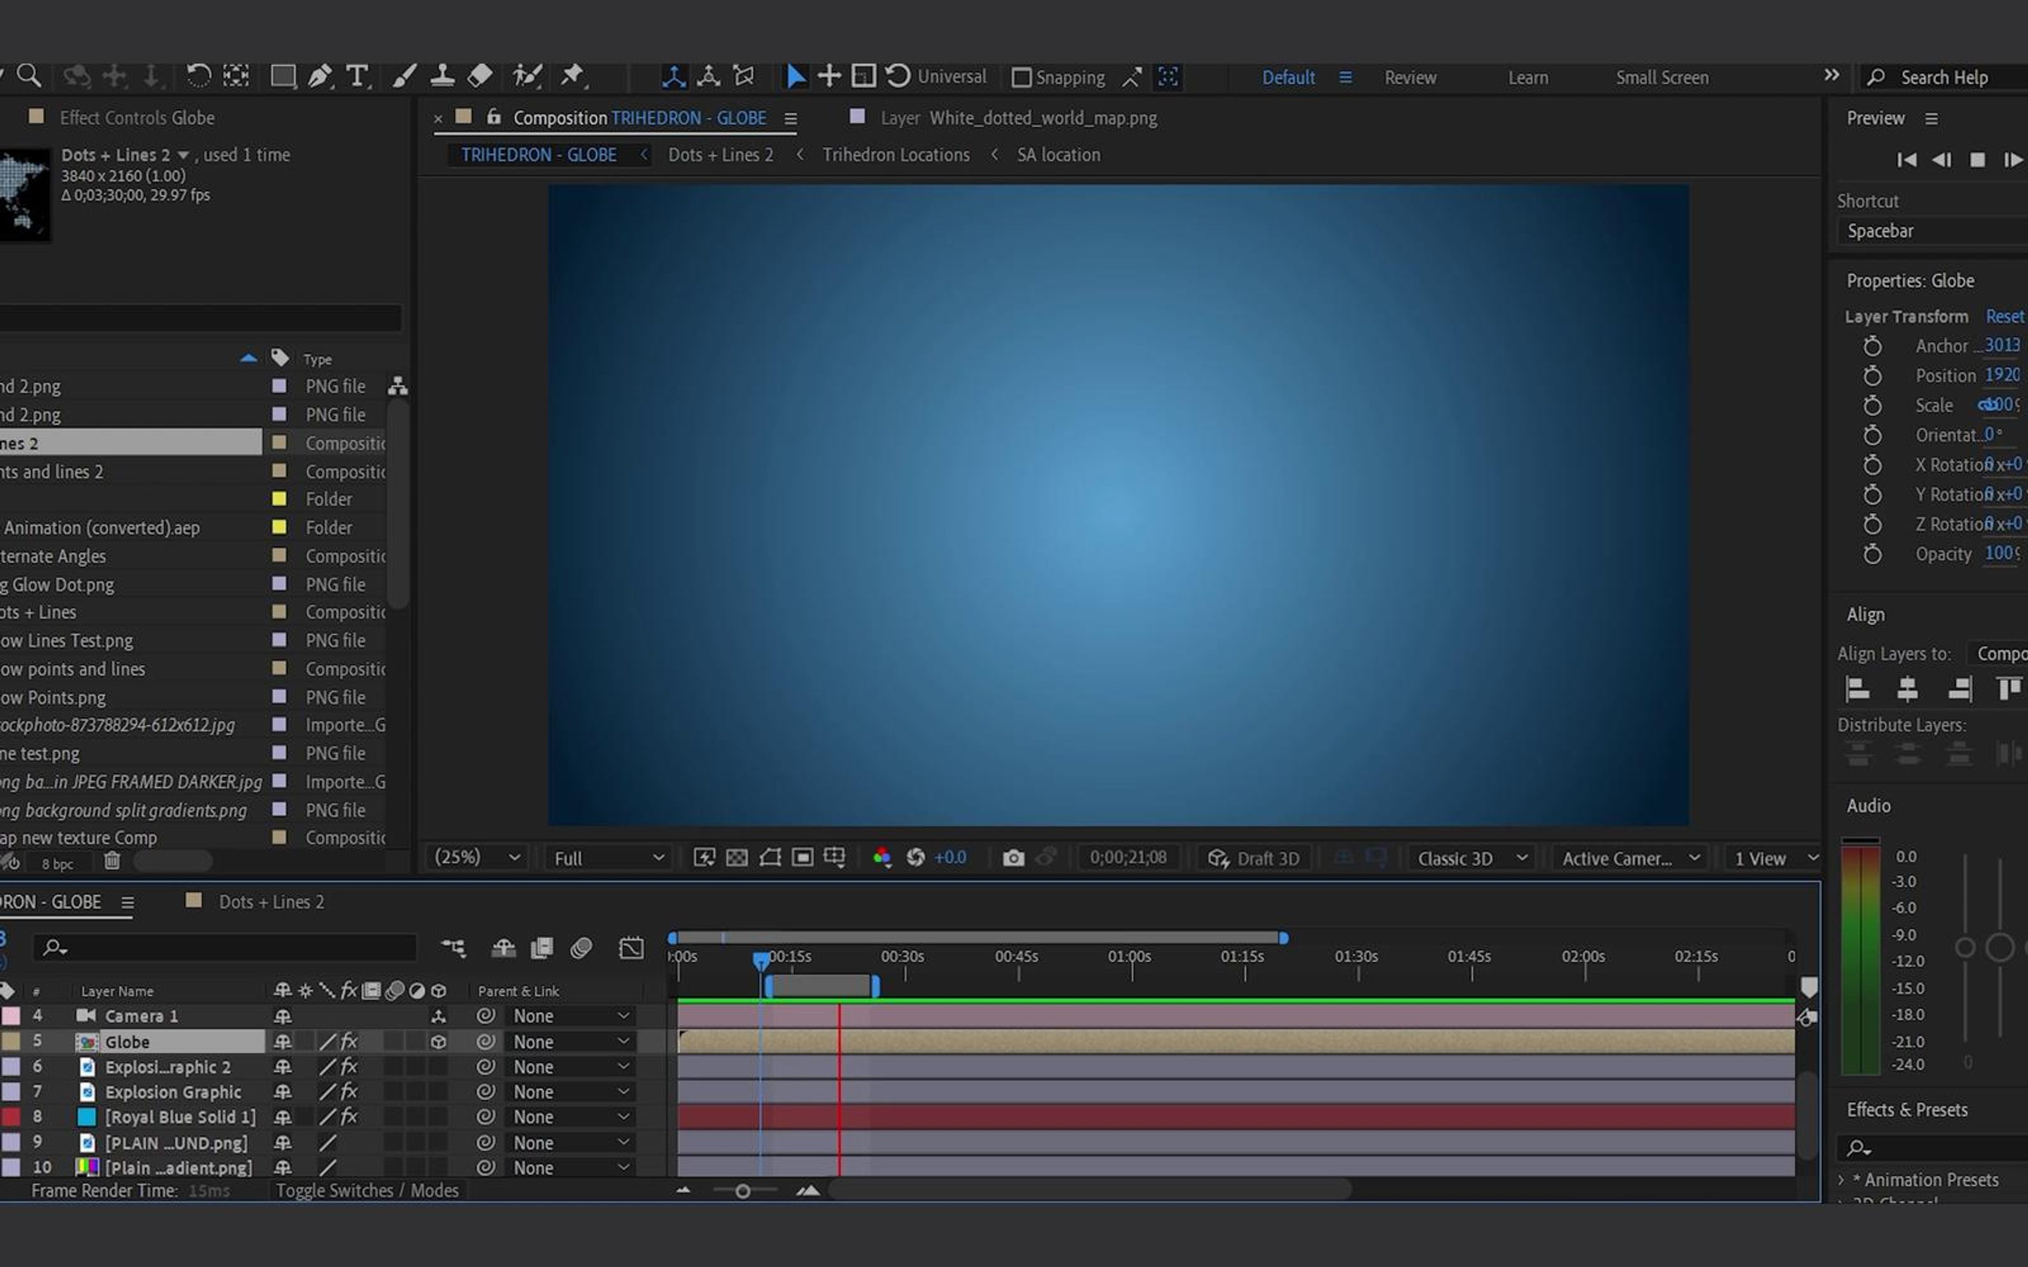The height and width of the screenshot is (1267, 2028).
Task: Select the Zoom tool magnifier
Action: [30, 76]
